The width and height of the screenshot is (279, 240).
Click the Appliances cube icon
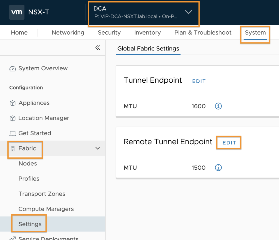click(13, 103)
